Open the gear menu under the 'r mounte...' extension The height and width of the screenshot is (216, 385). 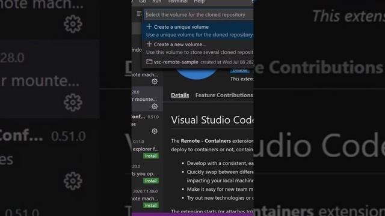[155, 106]
